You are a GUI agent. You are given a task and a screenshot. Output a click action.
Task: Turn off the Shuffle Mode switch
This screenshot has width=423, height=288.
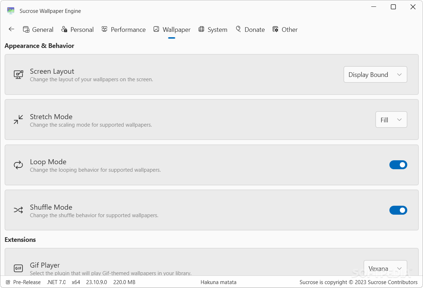[x=398, y=210]
